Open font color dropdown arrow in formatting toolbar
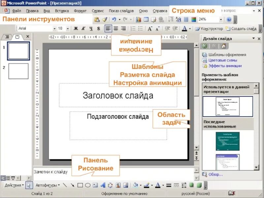The image size is (264, 198). [190, 29]
